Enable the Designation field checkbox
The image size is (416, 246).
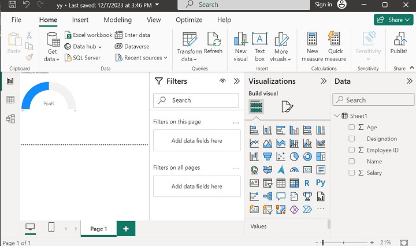point(352,139)
